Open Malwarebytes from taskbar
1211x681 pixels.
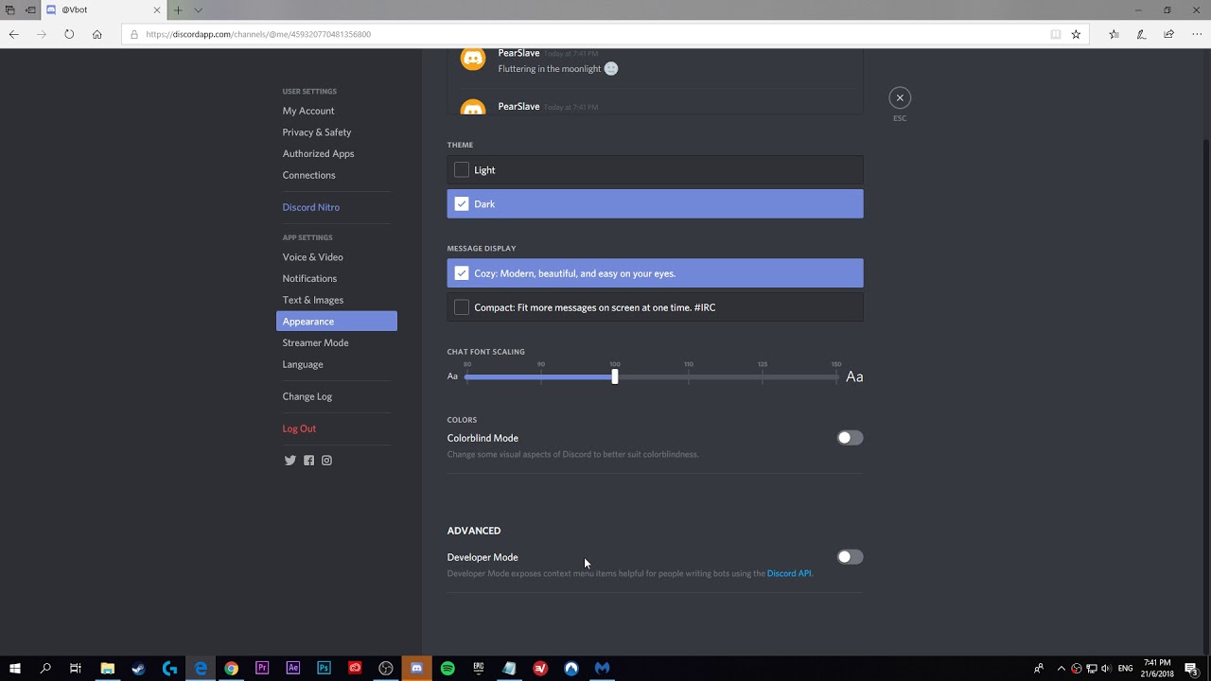pyautogui.click(x=602, y=669)
